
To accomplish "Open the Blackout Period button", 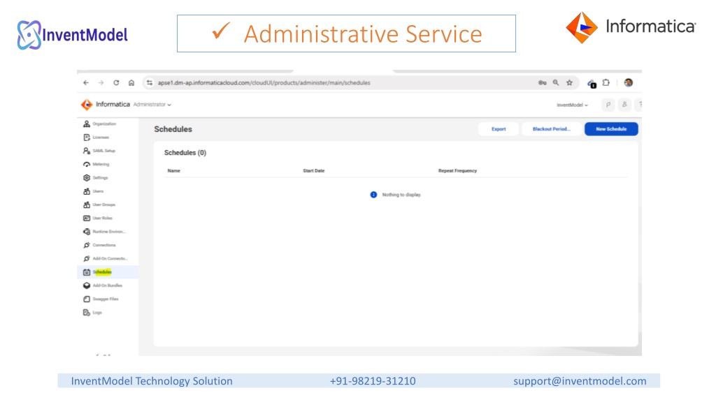I will [x=551, y=129].
